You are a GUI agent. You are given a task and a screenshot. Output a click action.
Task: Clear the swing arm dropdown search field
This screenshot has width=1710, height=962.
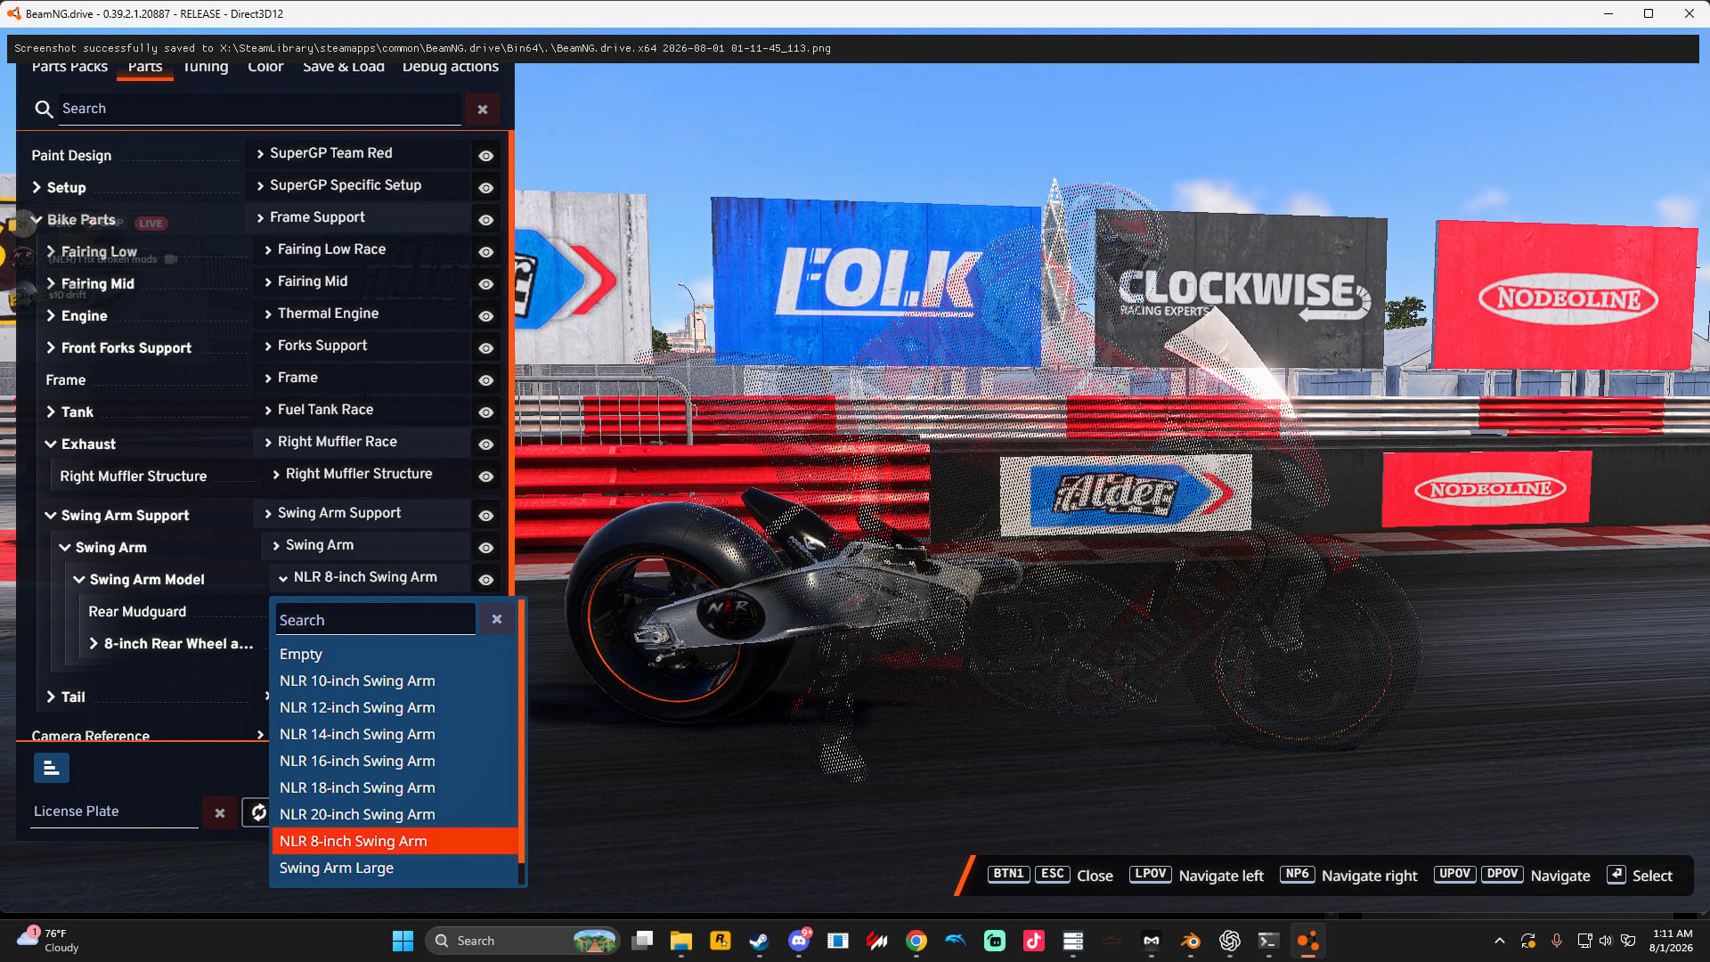pos(497,619)
